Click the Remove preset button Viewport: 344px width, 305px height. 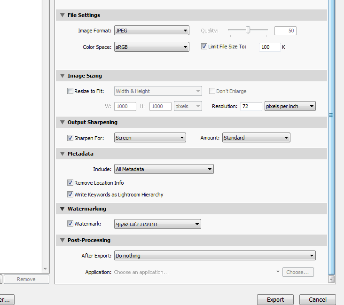(26, 279)
